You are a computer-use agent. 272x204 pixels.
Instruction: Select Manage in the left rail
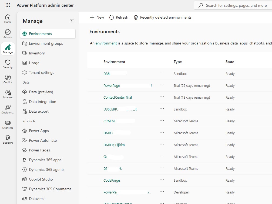[8, 49]
